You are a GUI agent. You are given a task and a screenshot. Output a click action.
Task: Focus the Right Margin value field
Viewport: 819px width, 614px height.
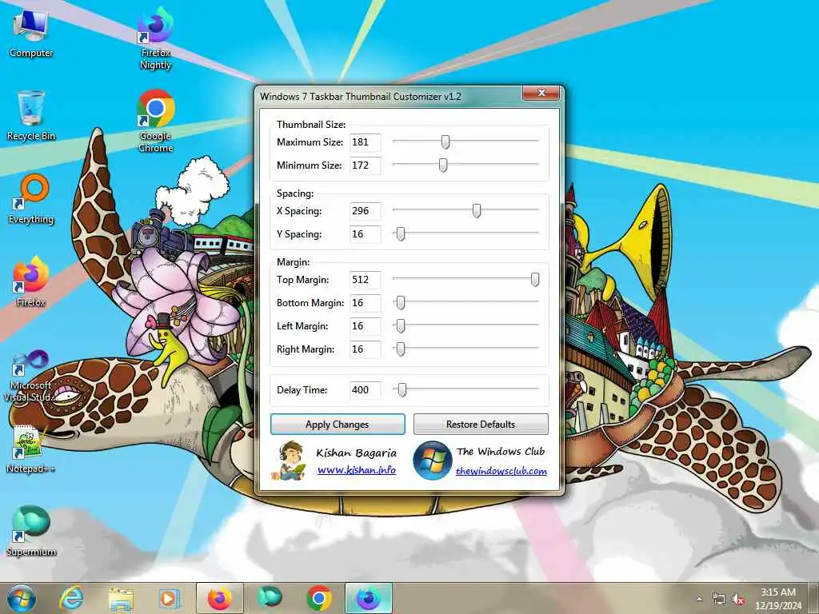tap(365, 349)
